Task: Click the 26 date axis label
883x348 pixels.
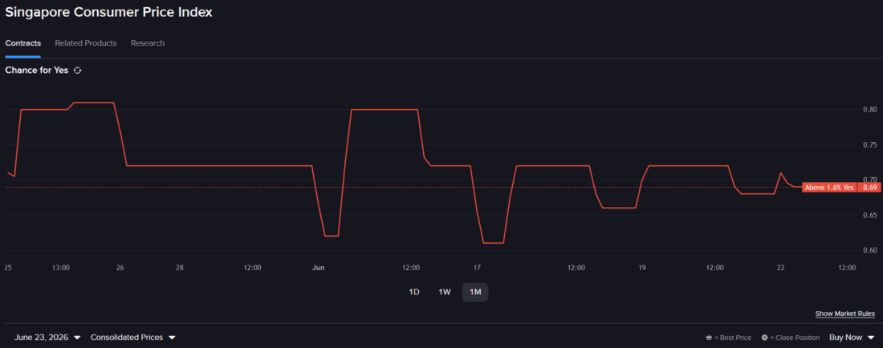Action: pos(120,268)
